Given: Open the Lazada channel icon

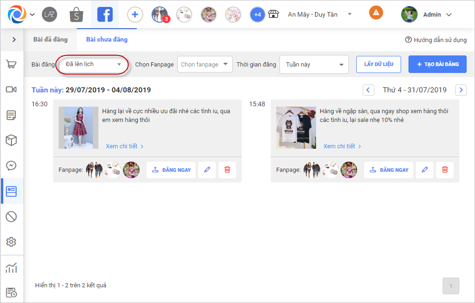Looking at the screenshot, I should coord(49,14).
